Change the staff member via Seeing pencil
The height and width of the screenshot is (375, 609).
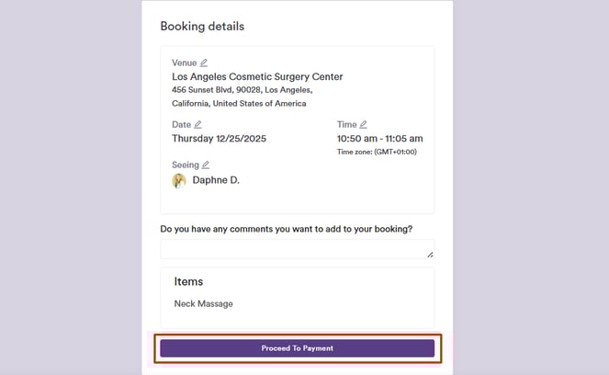206,165
